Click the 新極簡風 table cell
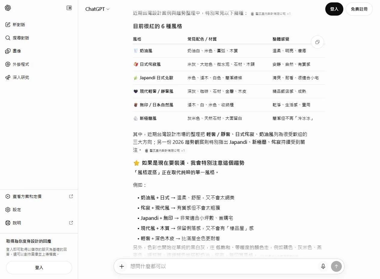 click(x=145, y=118)
